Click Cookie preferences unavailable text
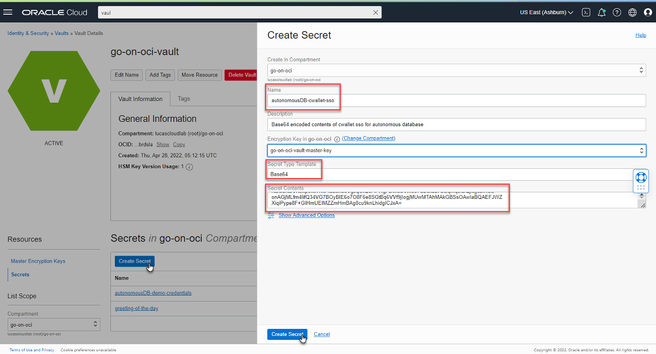 point(89,350)
